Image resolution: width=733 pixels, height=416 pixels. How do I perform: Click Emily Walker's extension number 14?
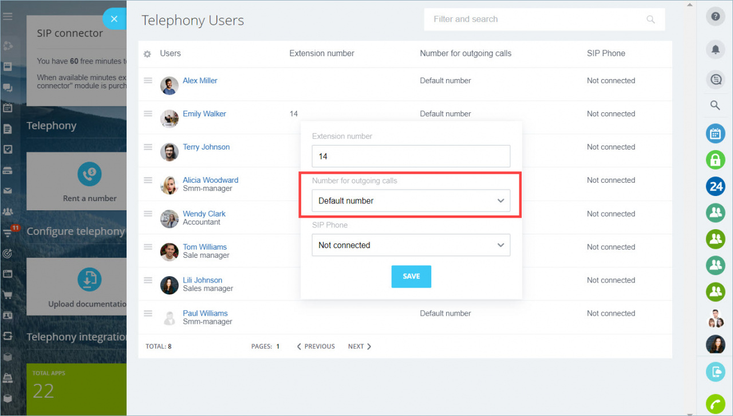(294, 114)
